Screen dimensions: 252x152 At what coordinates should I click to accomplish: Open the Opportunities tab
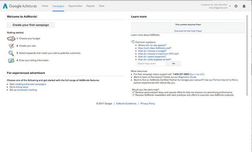75,6
